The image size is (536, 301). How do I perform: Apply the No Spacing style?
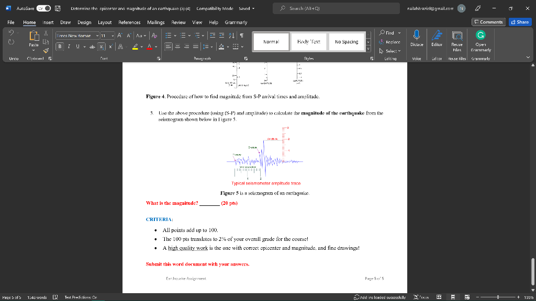pos(347,42)
